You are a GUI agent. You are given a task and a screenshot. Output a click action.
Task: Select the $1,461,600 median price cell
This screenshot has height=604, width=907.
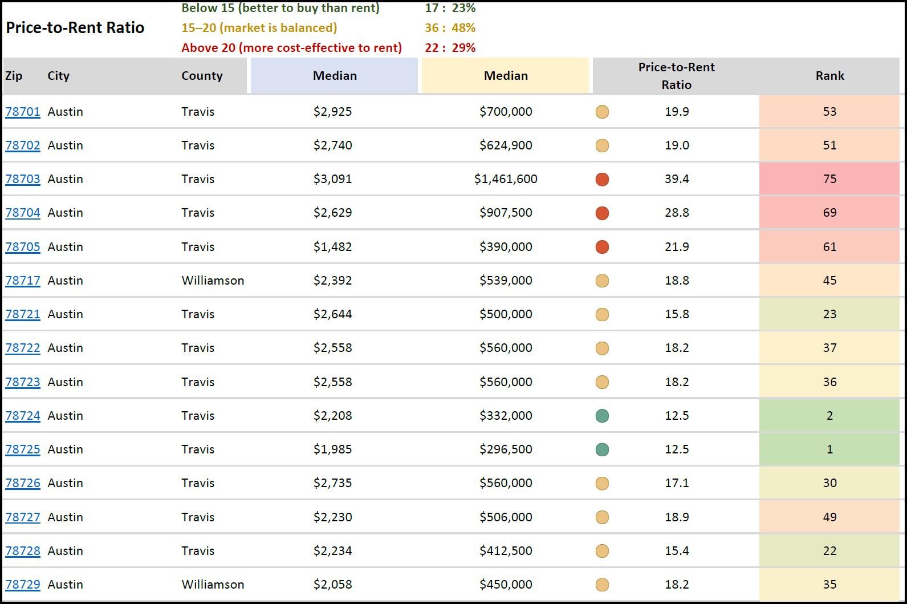pyautogui.click(x=506, y=179)
